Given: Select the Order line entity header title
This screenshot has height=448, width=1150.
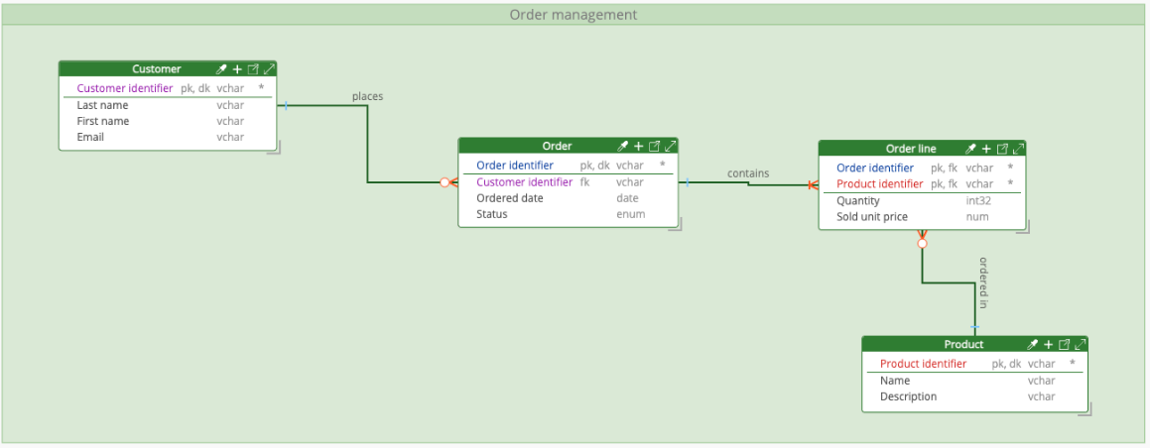Looking at the screenshot, I should pos(911,149).
